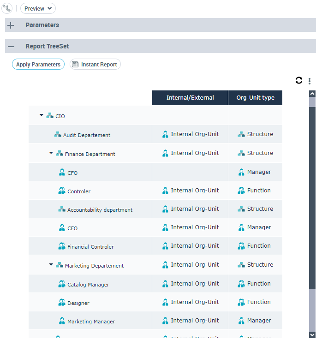The image size is (316, 340).
Task: Select the Financial Controler tree item
Action: [x=90, y=247]
